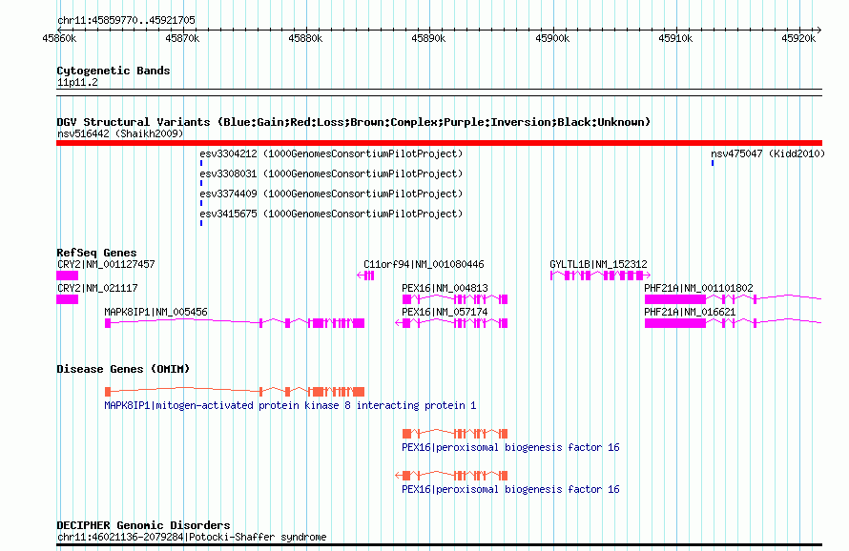Screen dimensions: 849x551
Task: Click the red nsv516442 loss variant bar
Action: point(439,143)
